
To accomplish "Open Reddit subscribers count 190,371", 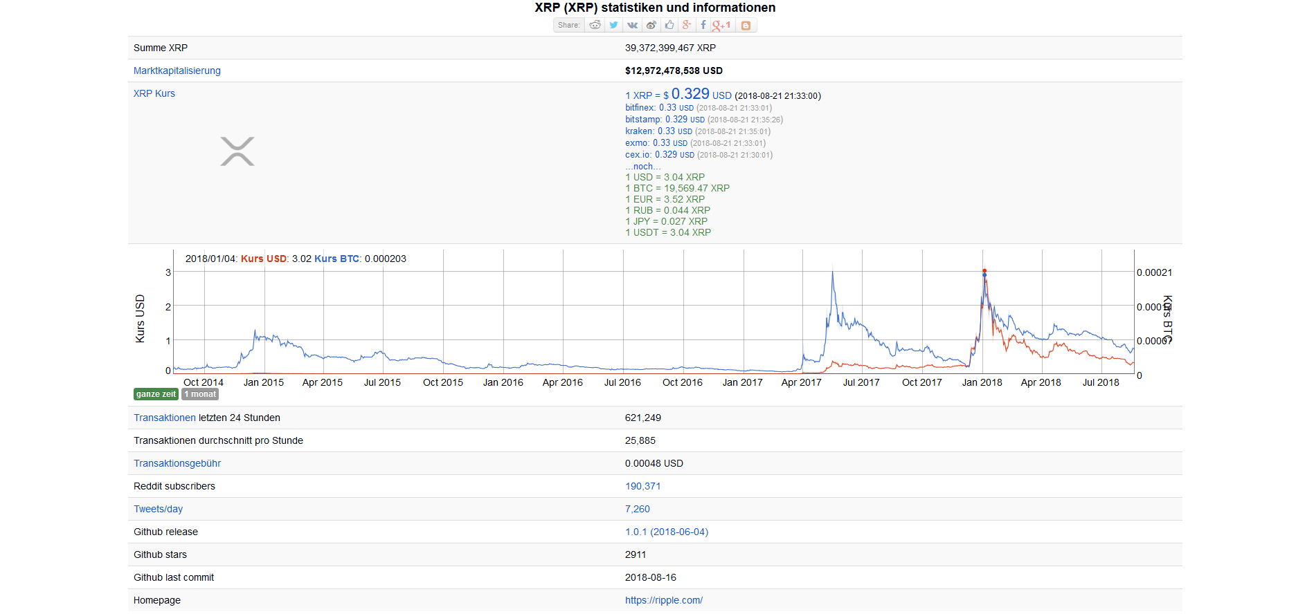I will click(643, 486).
